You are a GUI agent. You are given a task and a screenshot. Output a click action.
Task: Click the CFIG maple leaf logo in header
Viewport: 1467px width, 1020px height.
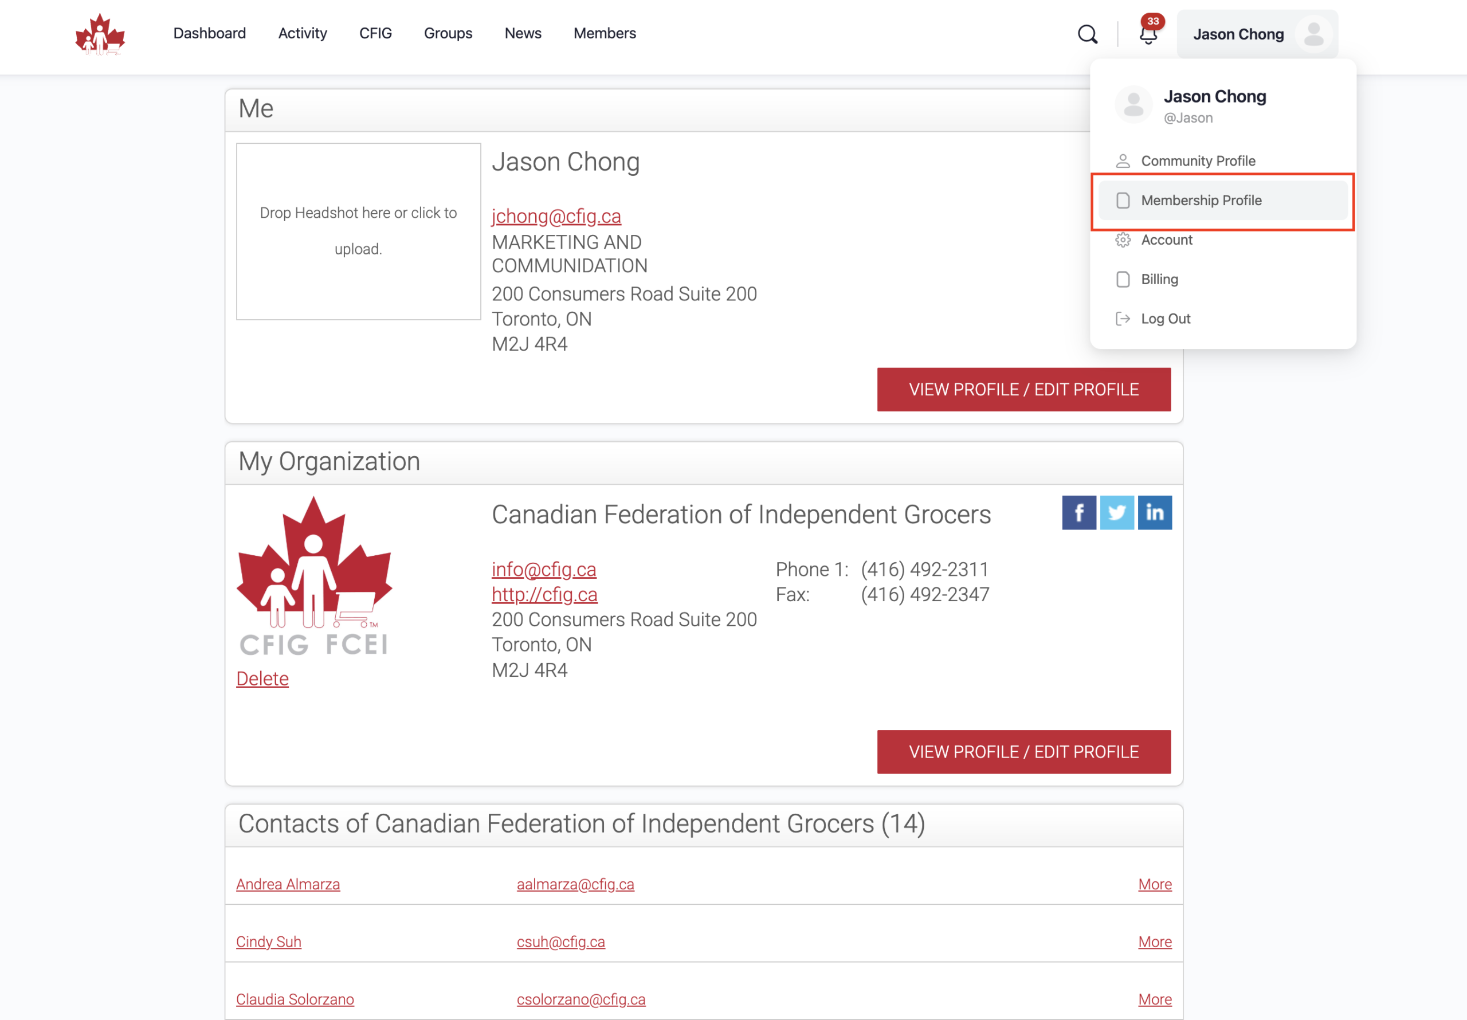pos(100,34)
